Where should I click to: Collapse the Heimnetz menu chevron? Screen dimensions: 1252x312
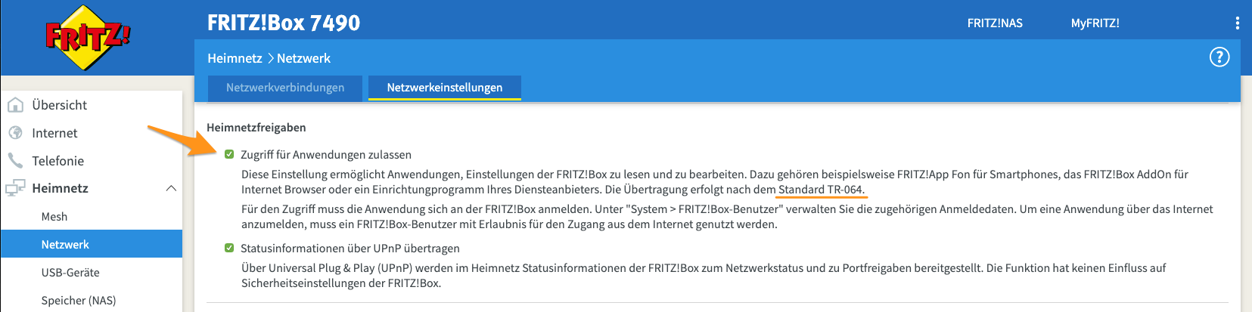pos(171,188)
